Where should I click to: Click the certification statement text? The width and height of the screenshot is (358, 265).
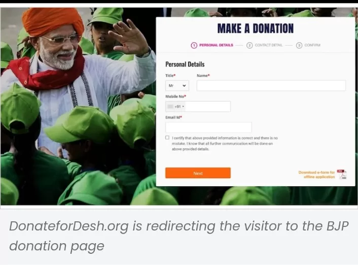coord(225,144)
